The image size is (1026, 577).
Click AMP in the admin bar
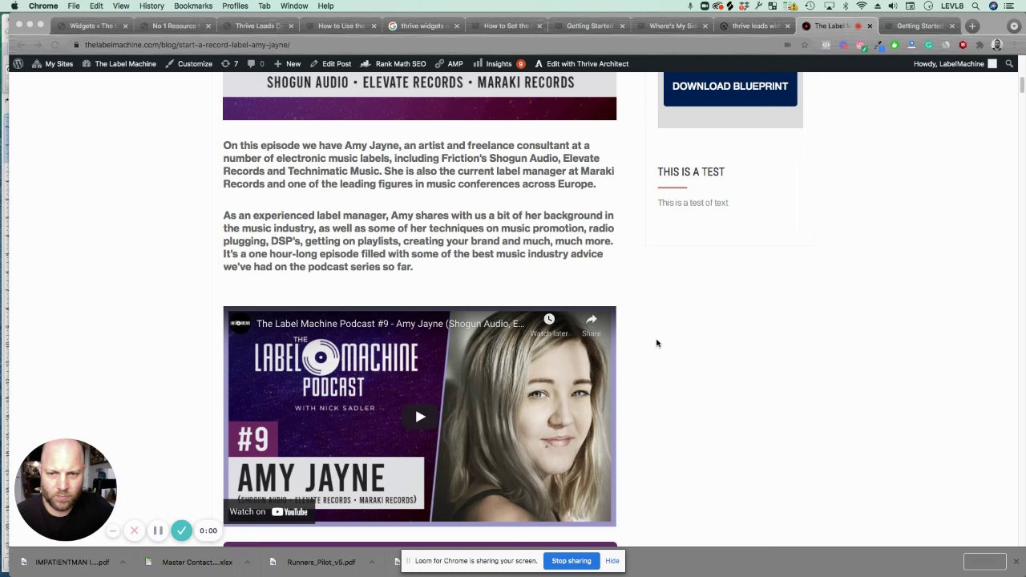[x=449, y=64]
